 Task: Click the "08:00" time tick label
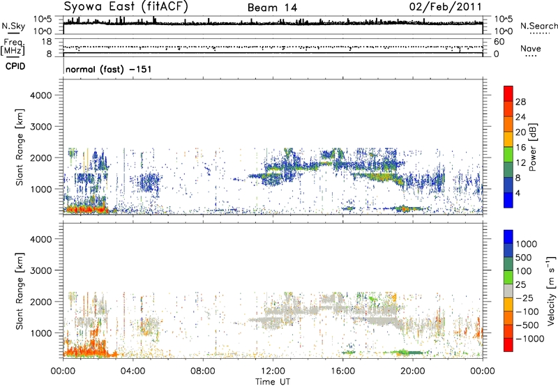point(203,371)
